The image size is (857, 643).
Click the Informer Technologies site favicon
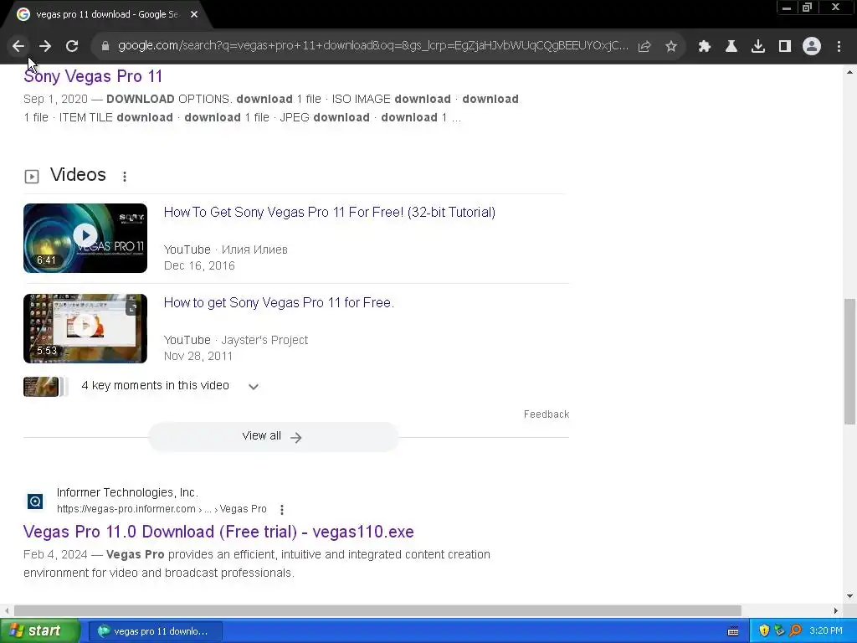pyautogui.click(x=35, y=501)
